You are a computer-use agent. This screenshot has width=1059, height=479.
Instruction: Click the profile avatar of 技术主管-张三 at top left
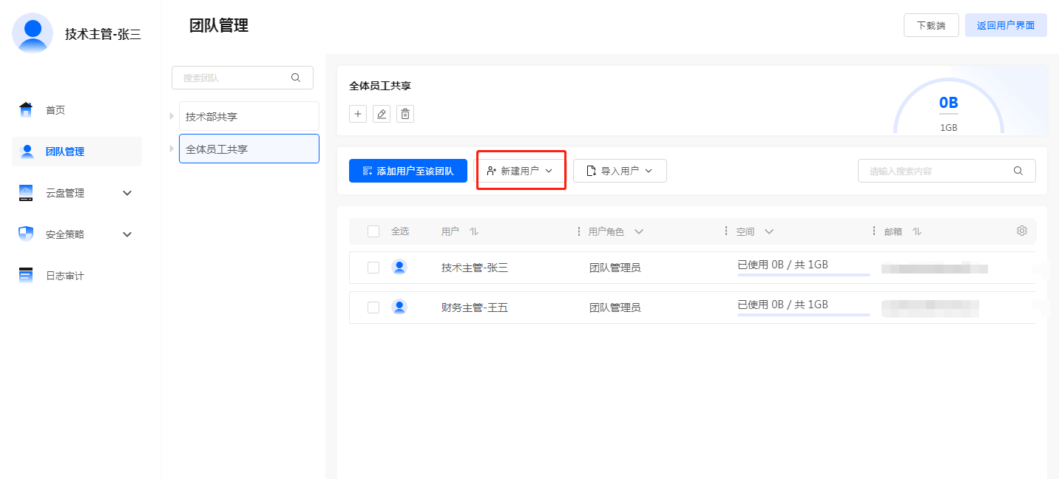(x=33, y=33)
